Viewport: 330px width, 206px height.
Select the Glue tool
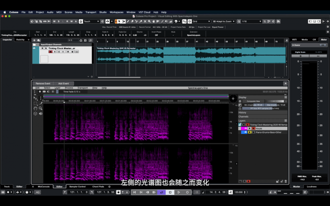(140, 21)
